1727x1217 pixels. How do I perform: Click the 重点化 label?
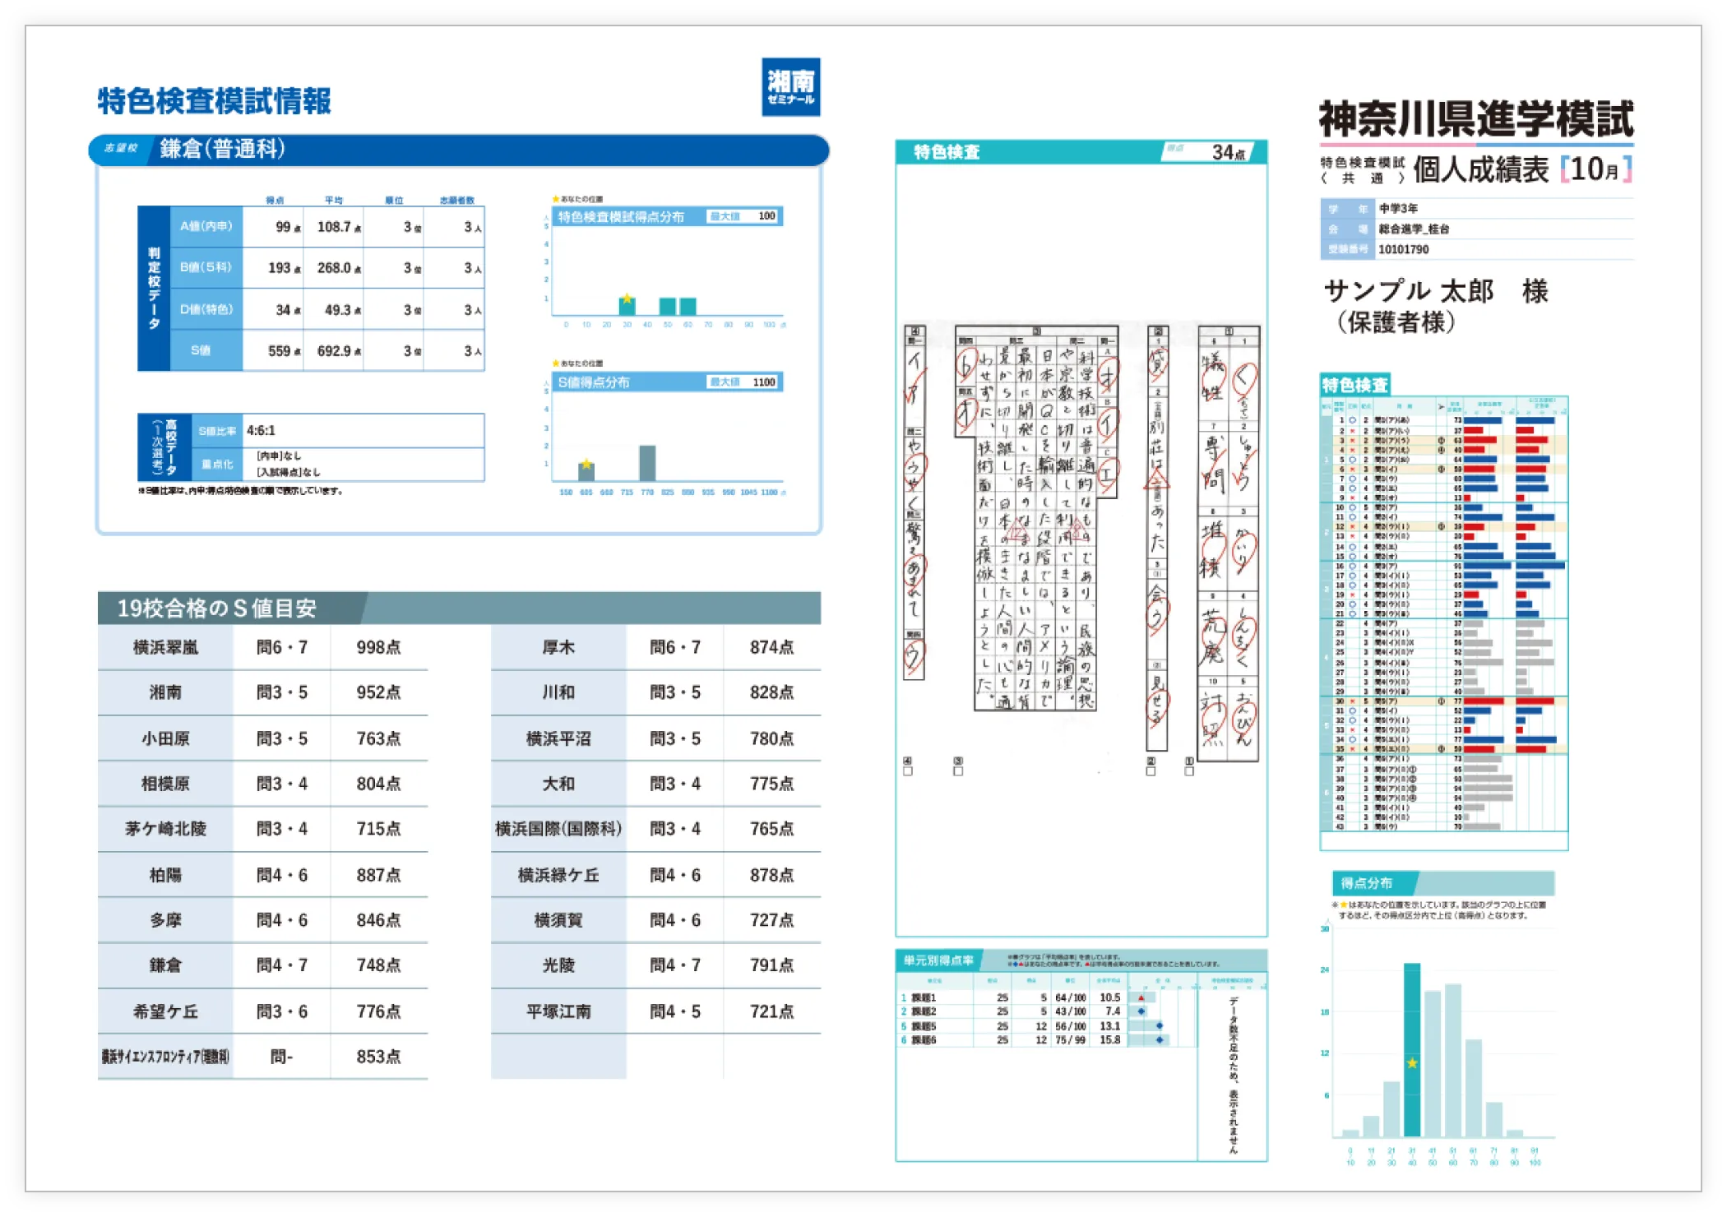point(216,465)
